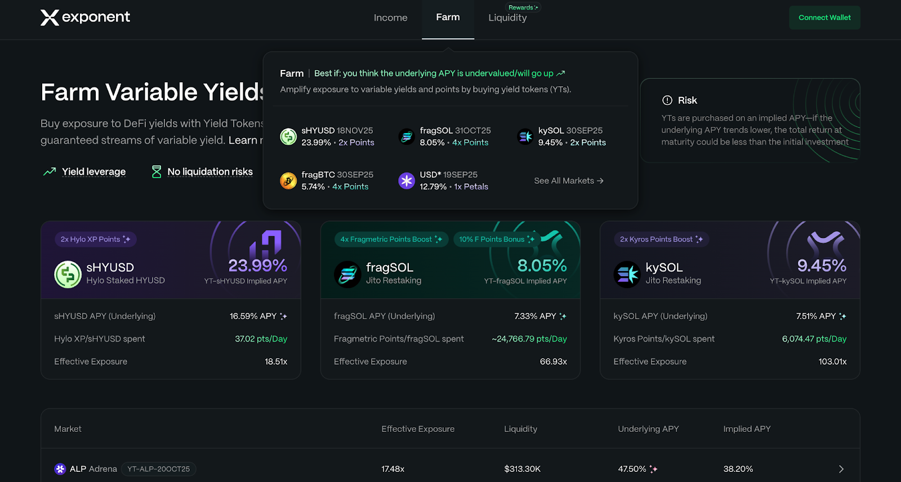Click the sparkle icon beside 47.50%

click(x=654, y=469)
